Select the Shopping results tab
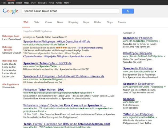The width and height of the screenshot is (168, 128). (x=73, y=22)
